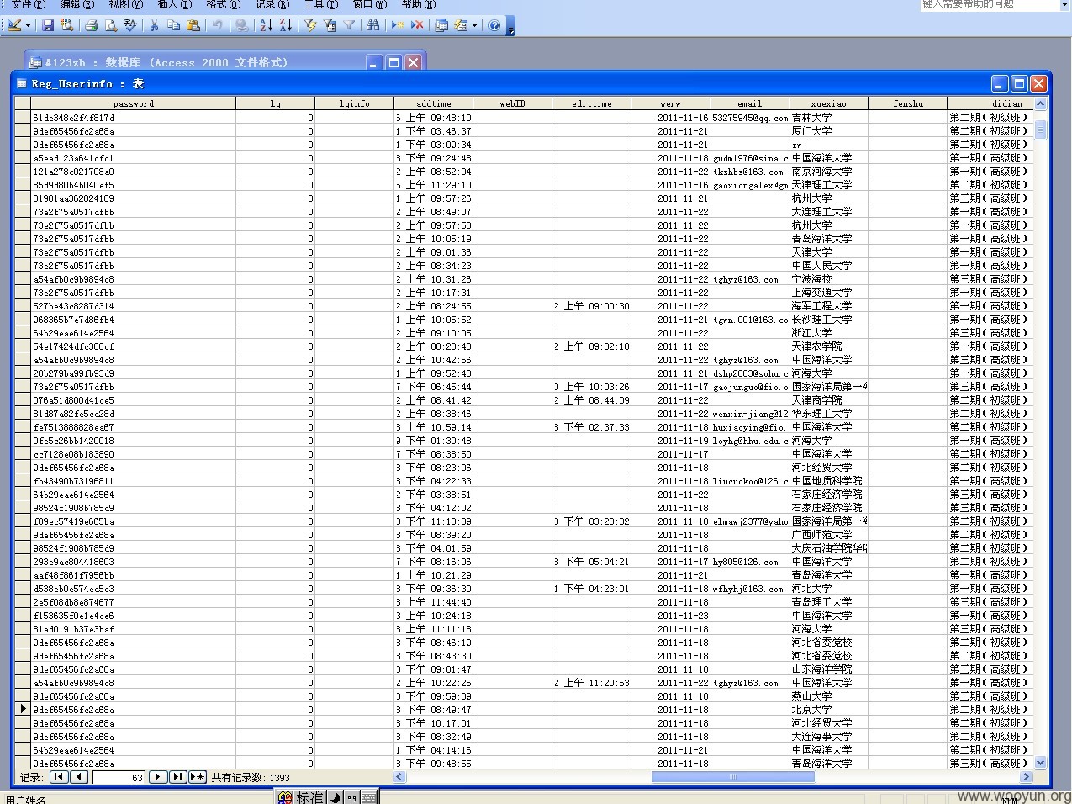Jump to the last record

click(177, 777)
